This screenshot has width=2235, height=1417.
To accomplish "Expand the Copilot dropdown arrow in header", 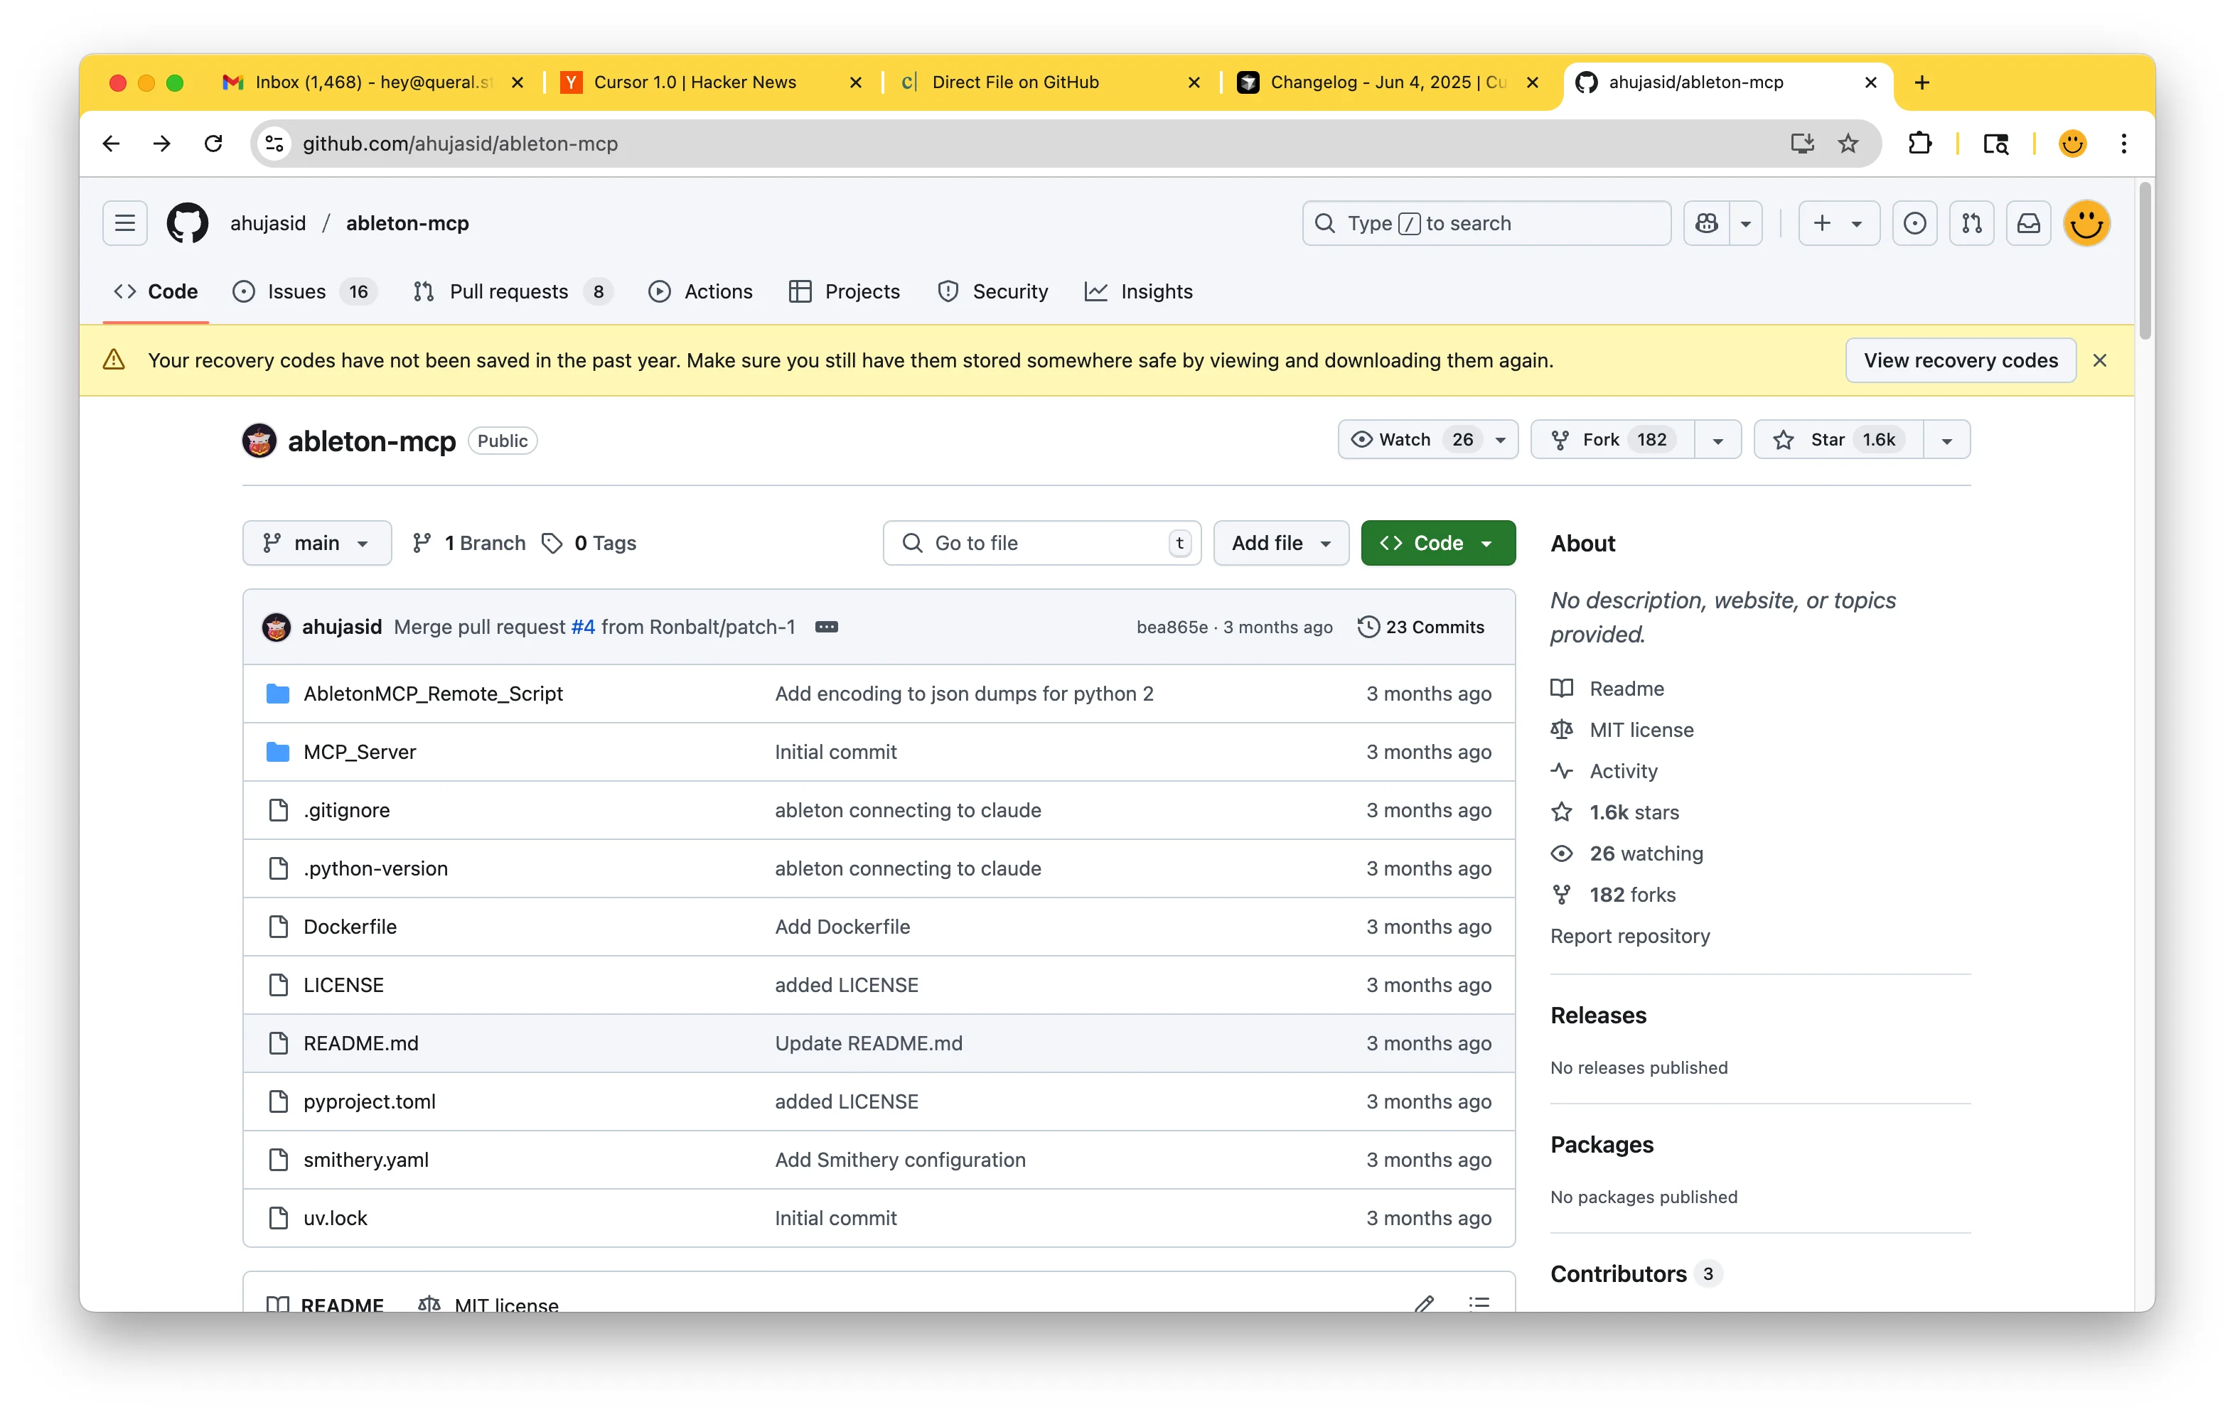I will (1745, 222).
